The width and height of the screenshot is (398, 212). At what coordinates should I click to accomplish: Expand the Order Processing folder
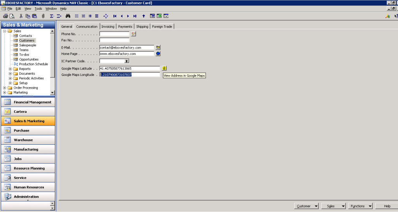coord(5,88)
